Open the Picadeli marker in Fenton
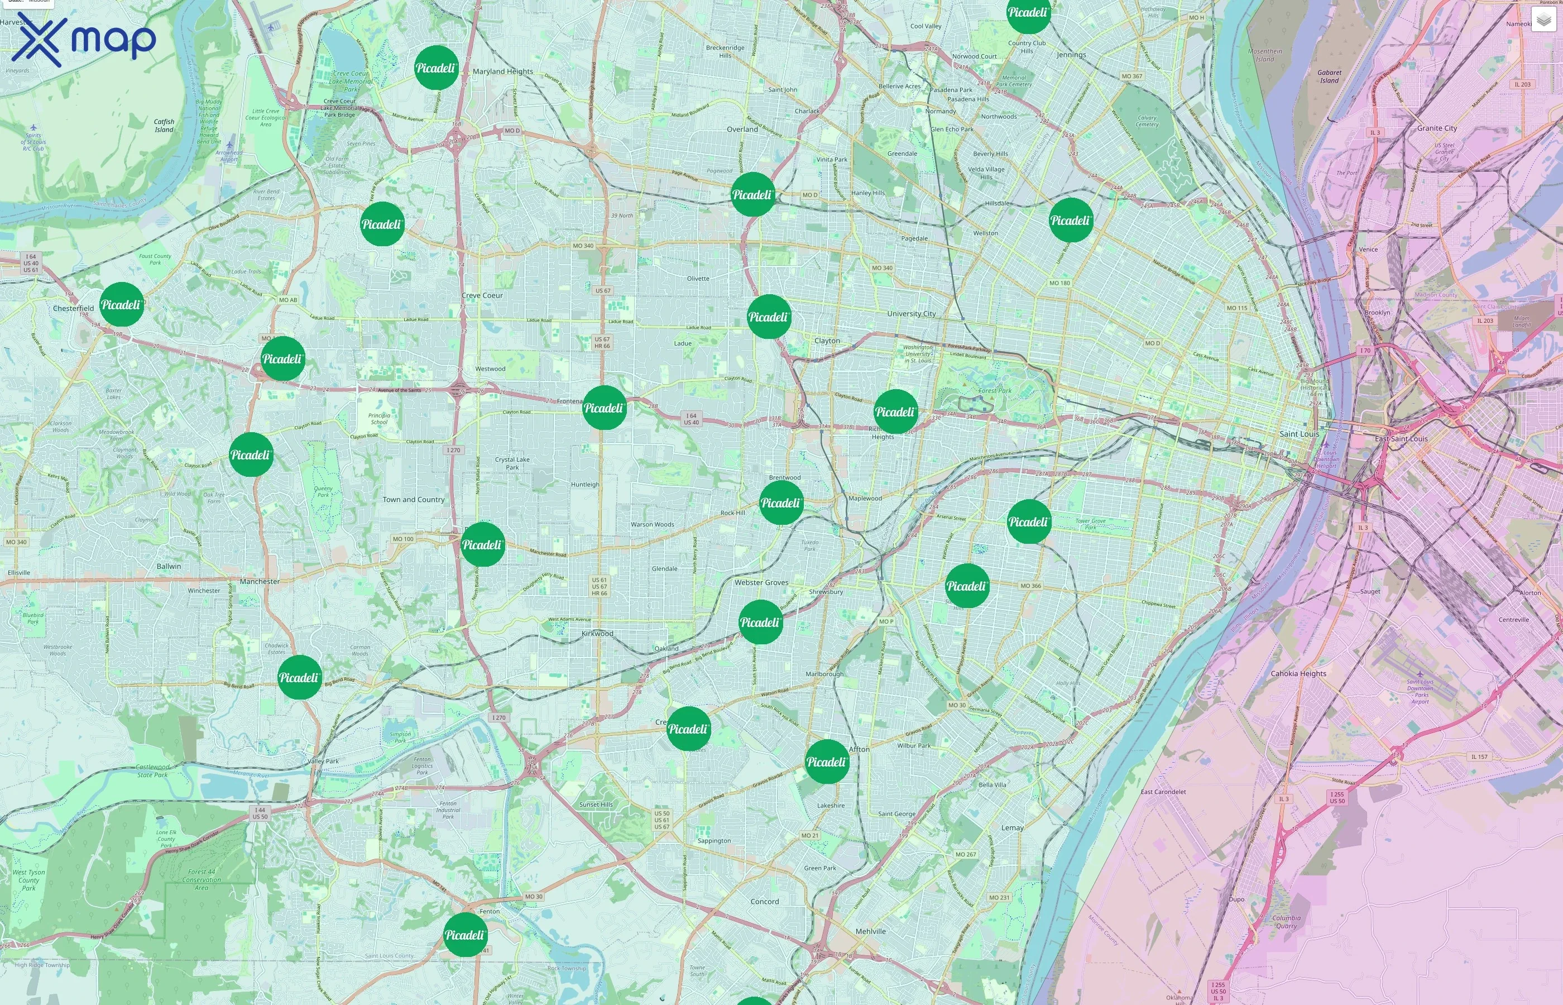 [x=466, y=935]
